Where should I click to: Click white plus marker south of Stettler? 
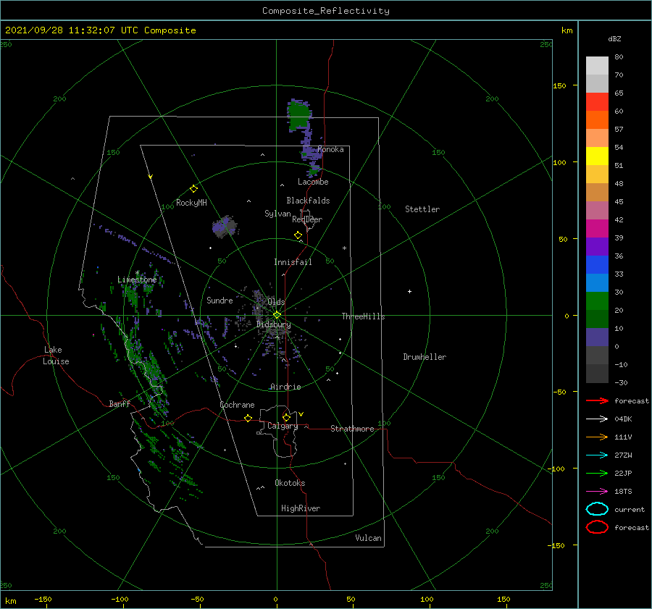point(409,291)
